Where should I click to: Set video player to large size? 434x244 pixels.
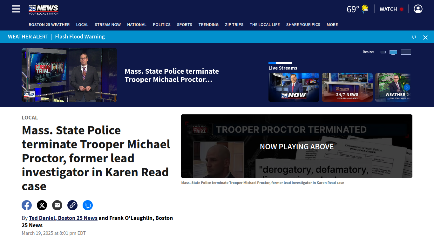click(406, 52)
